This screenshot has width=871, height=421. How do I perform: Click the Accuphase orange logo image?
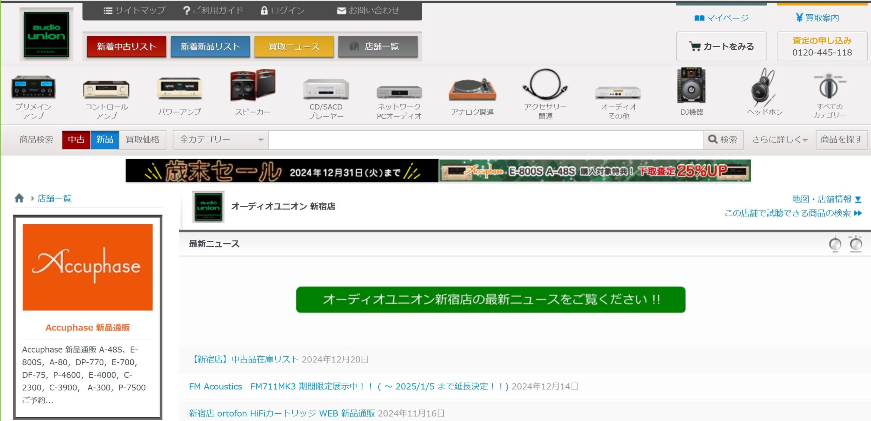pos(87,267)
